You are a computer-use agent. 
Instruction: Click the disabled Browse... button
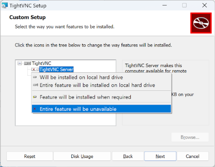[x=190, y=137]
